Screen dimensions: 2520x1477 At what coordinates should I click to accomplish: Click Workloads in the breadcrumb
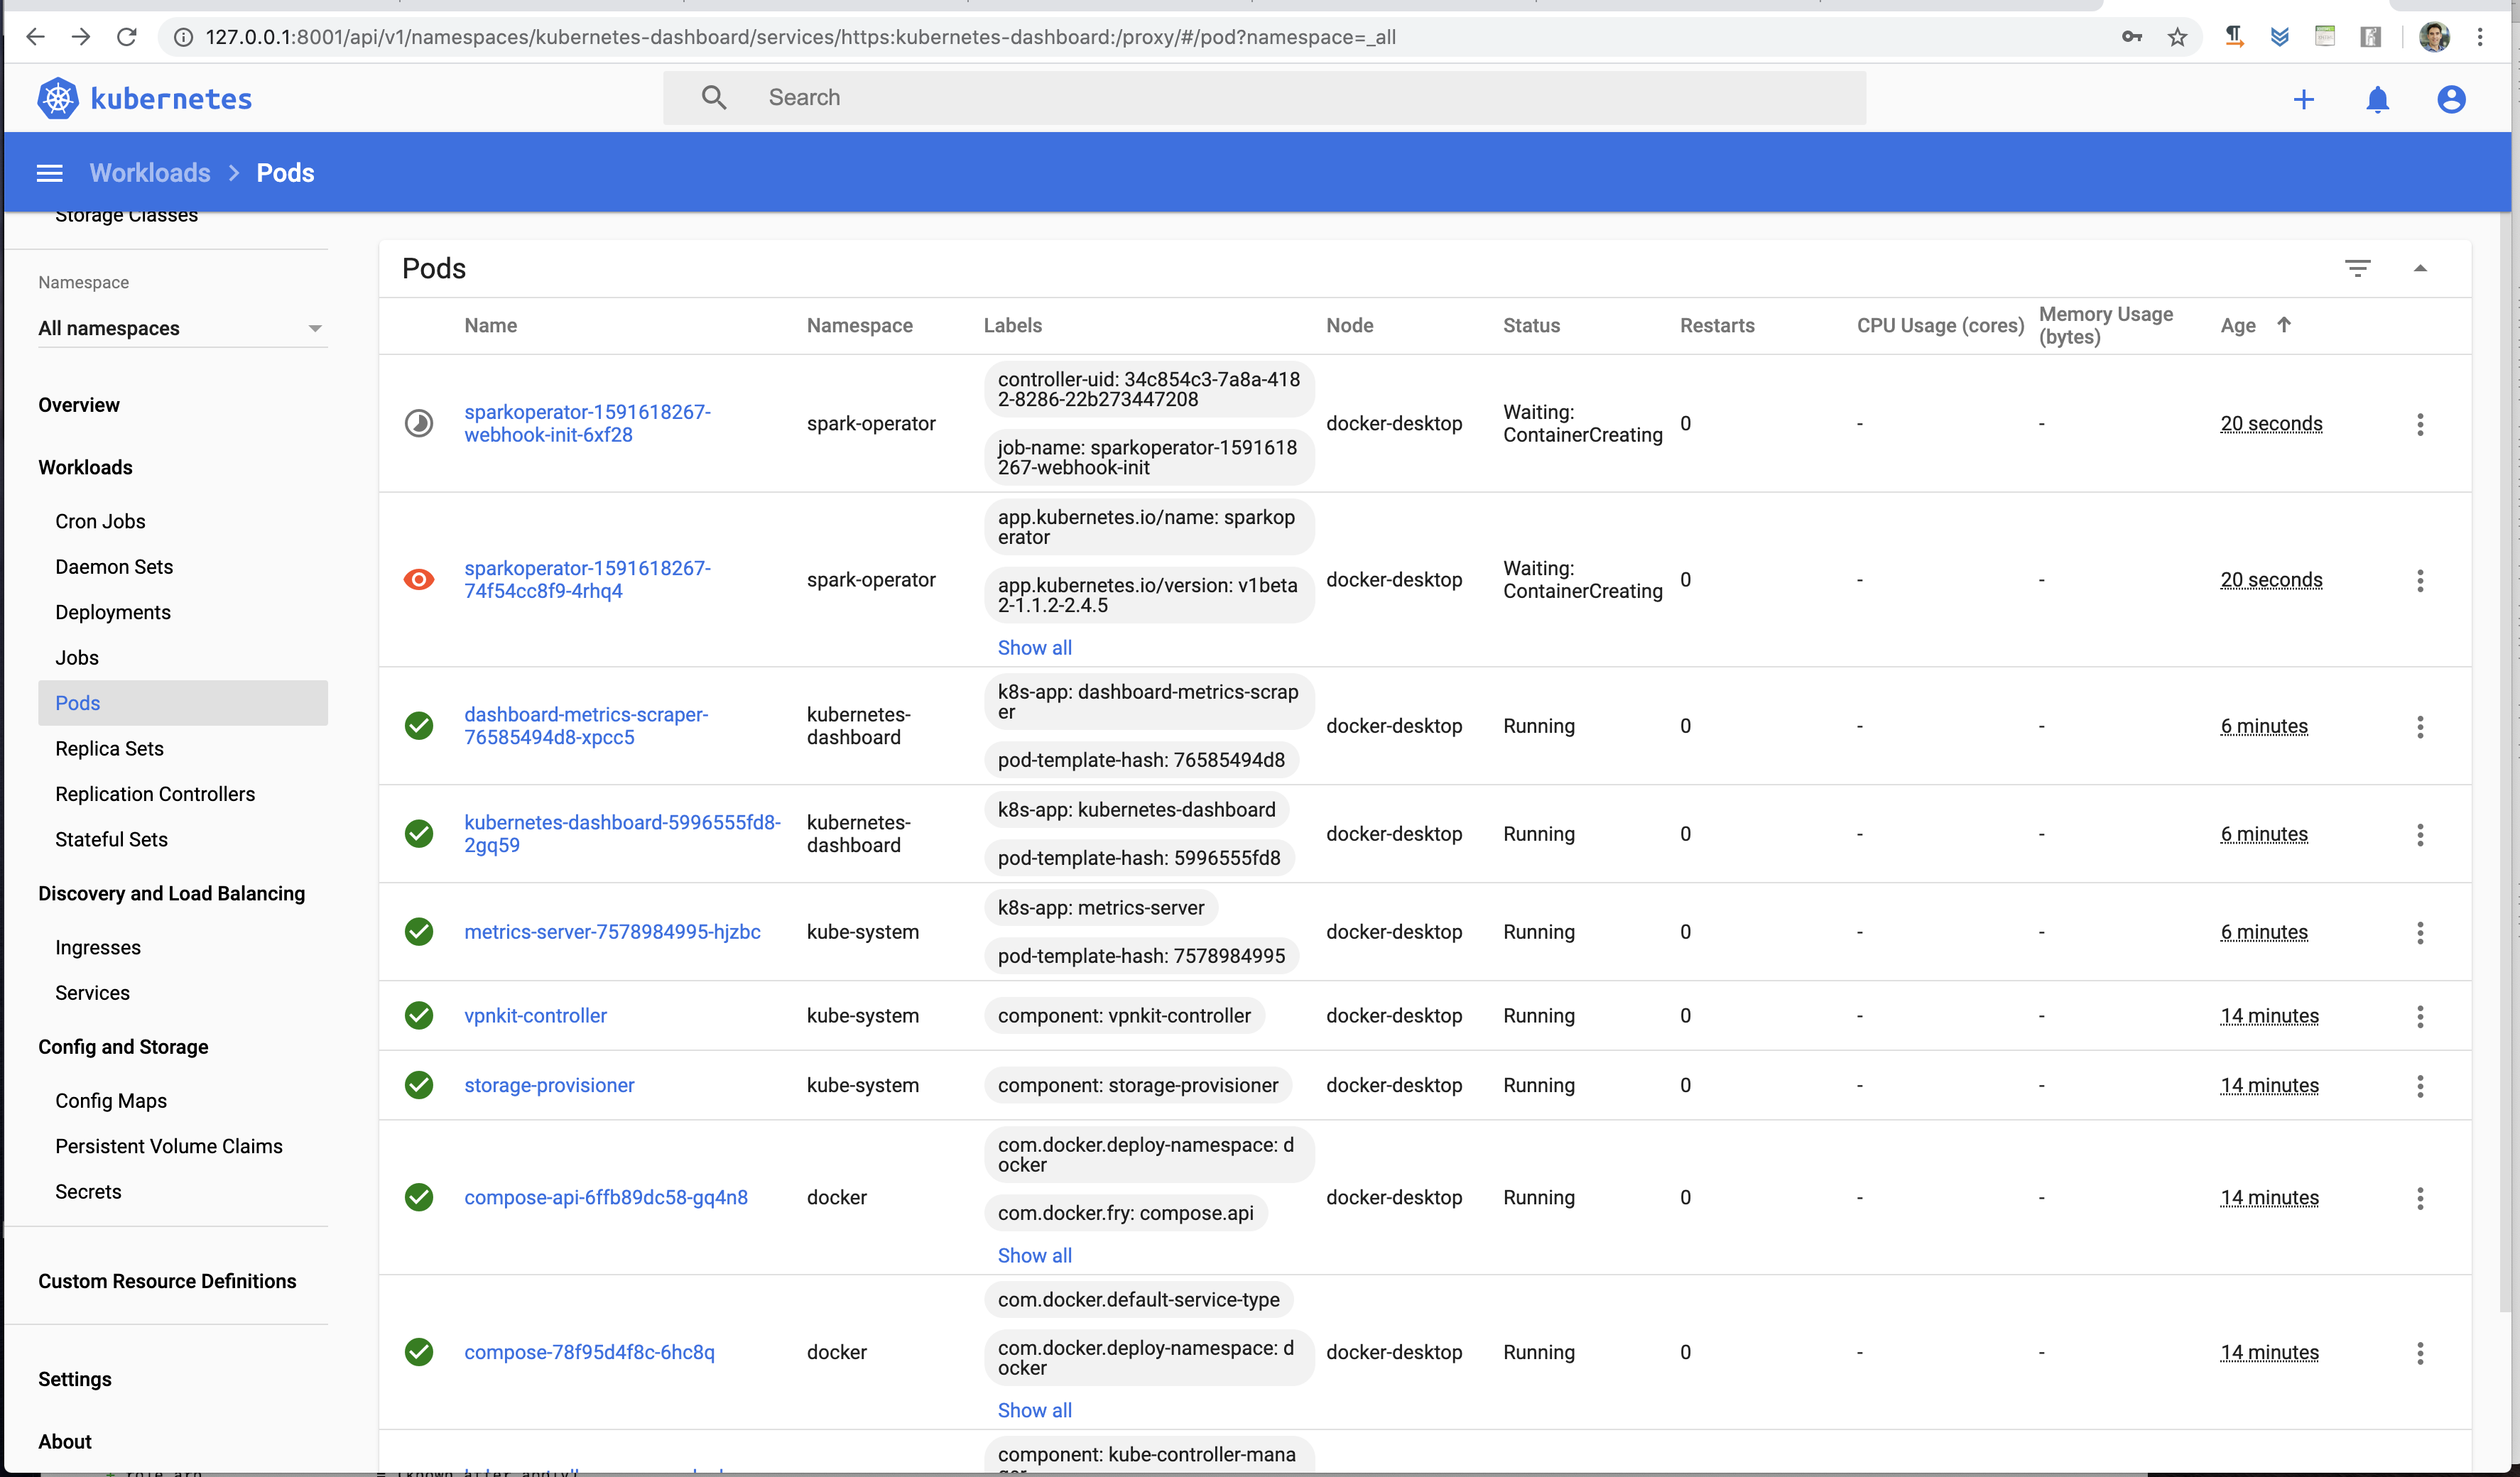(x=150, y=173)
